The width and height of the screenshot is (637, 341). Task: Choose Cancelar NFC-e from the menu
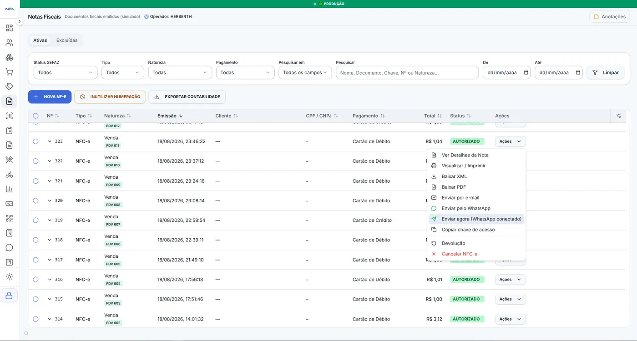pyautogui.click(x=476, y=254)
